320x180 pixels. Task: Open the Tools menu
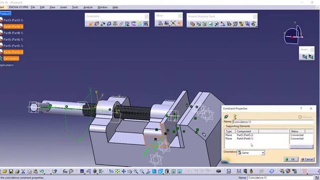pos(75,7)
